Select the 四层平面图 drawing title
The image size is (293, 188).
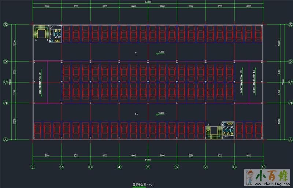point(139,185)
